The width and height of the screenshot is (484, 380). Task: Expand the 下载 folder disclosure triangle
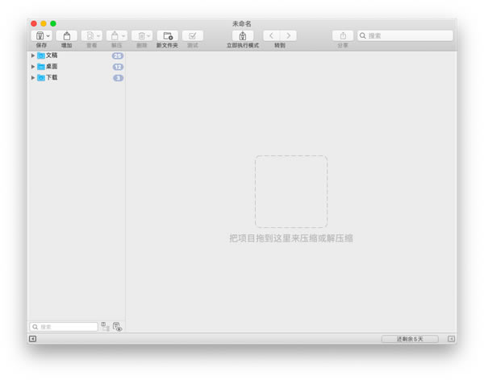pos(33,77)
